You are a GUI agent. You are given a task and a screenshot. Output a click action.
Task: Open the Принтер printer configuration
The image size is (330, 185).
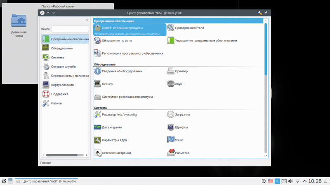coord(177,71)
